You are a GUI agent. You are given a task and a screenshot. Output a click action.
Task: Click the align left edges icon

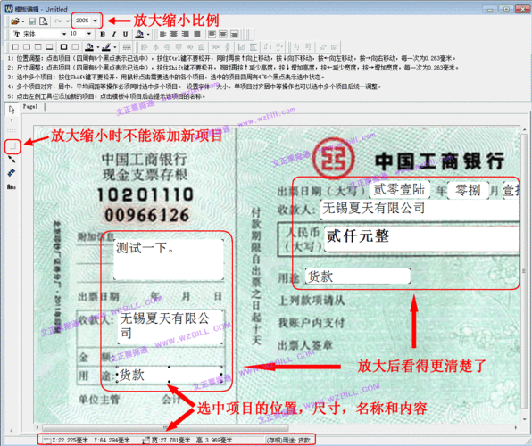tap(145, 46)
